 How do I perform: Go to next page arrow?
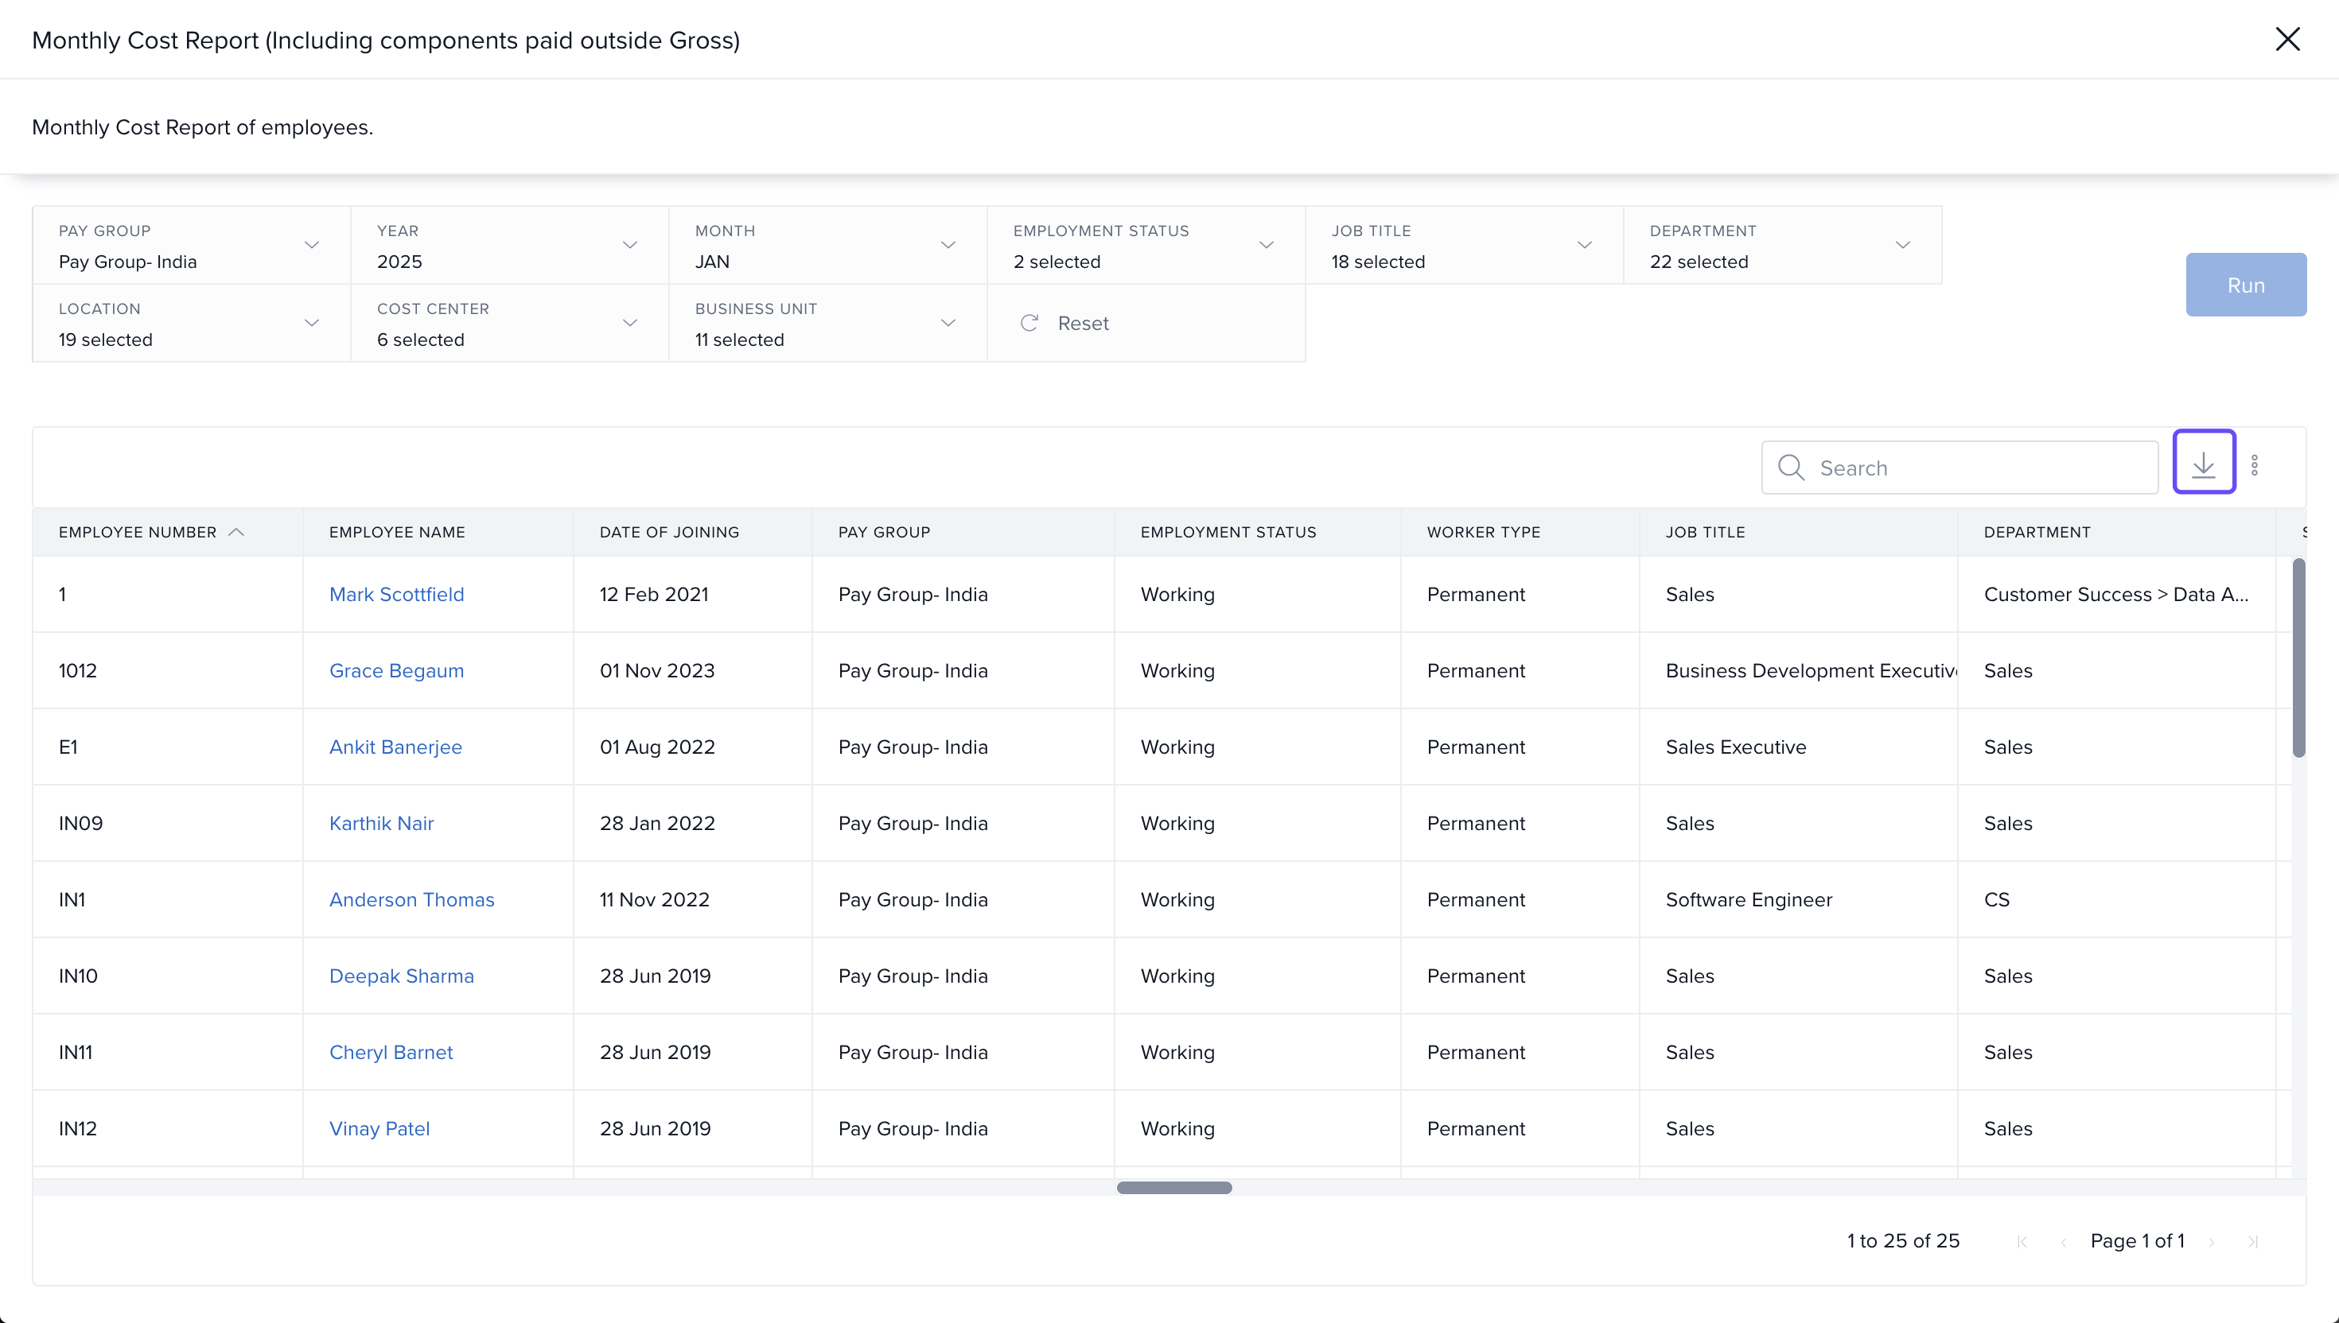coord(2212,1241)
